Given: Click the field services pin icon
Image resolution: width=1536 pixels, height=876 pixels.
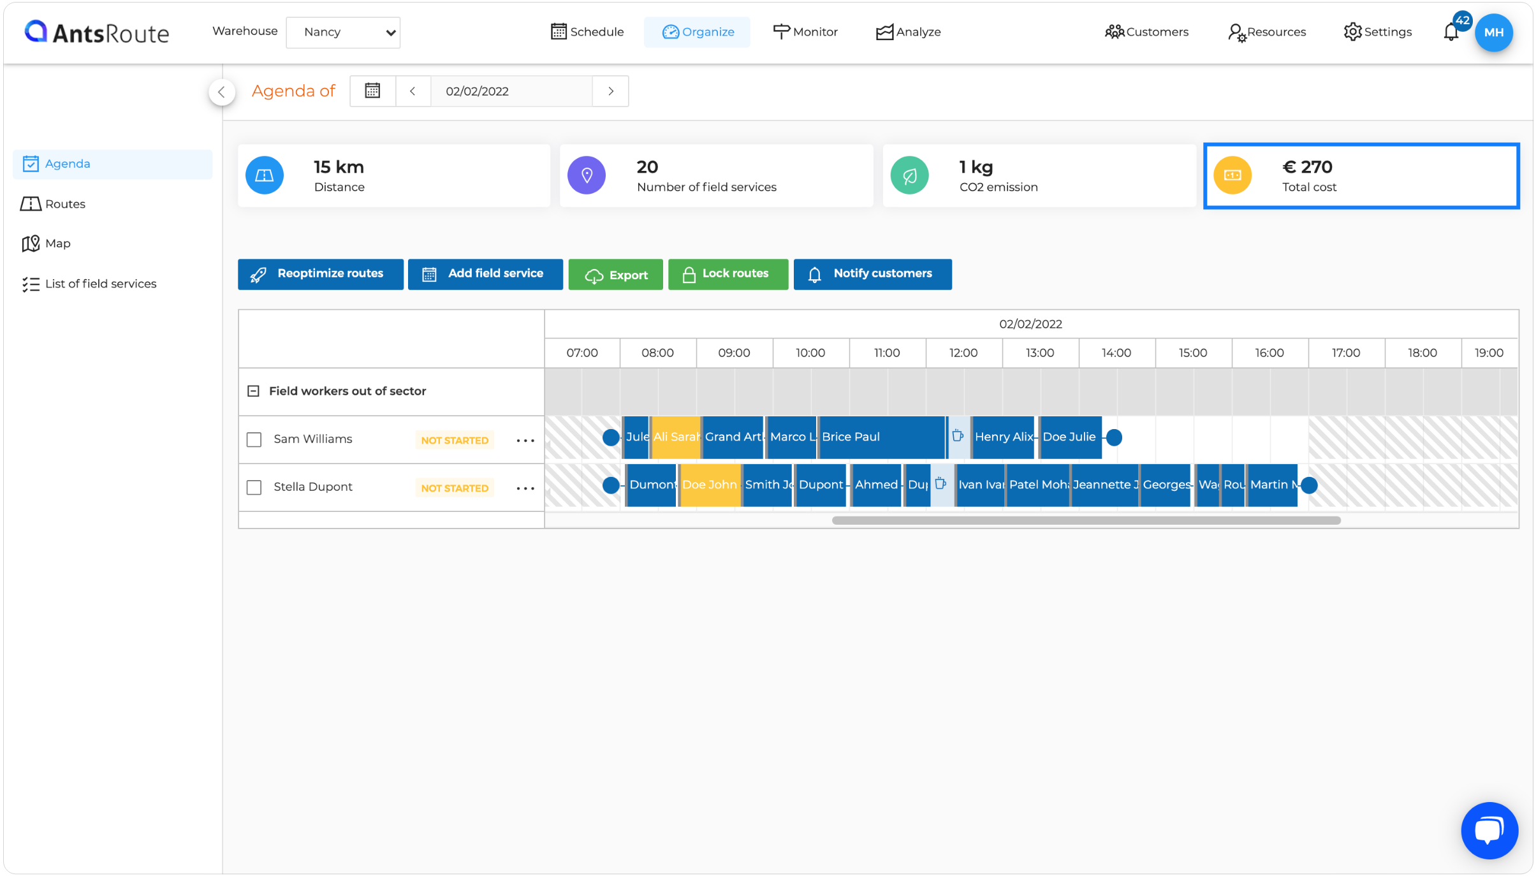Looking at the screenshot, I should click(x=587, y=175).
